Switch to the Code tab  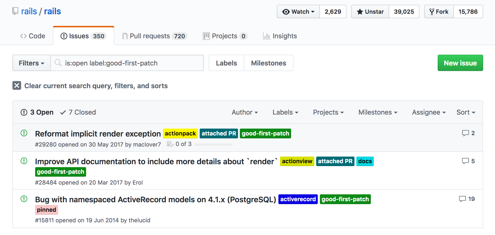pos(33,36)
